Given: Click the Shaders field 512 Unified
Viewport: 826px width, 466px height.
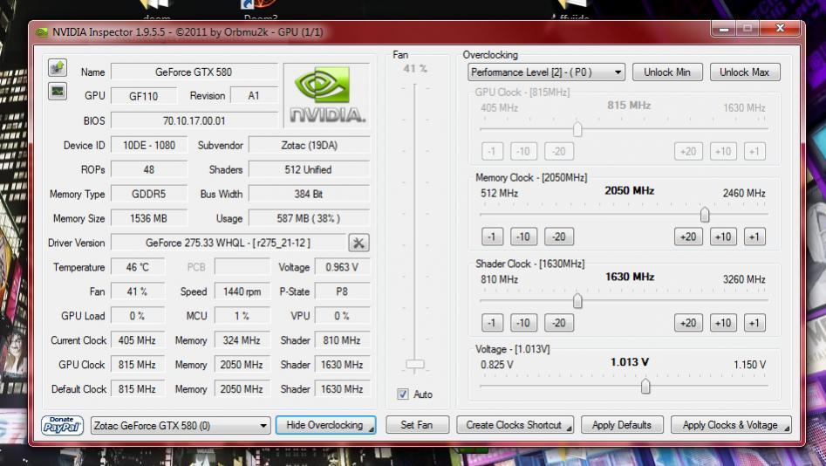Looking at the screenshot, I should coord(310,169).
